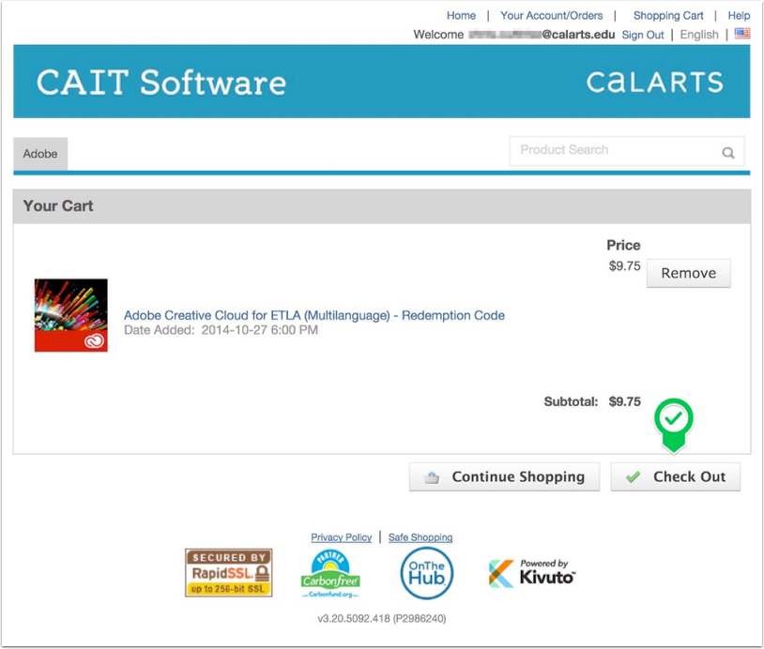
Task: Click the 'Date Added: 2014-10-27 6:00 PM' text
Action: tap(221, 330)
